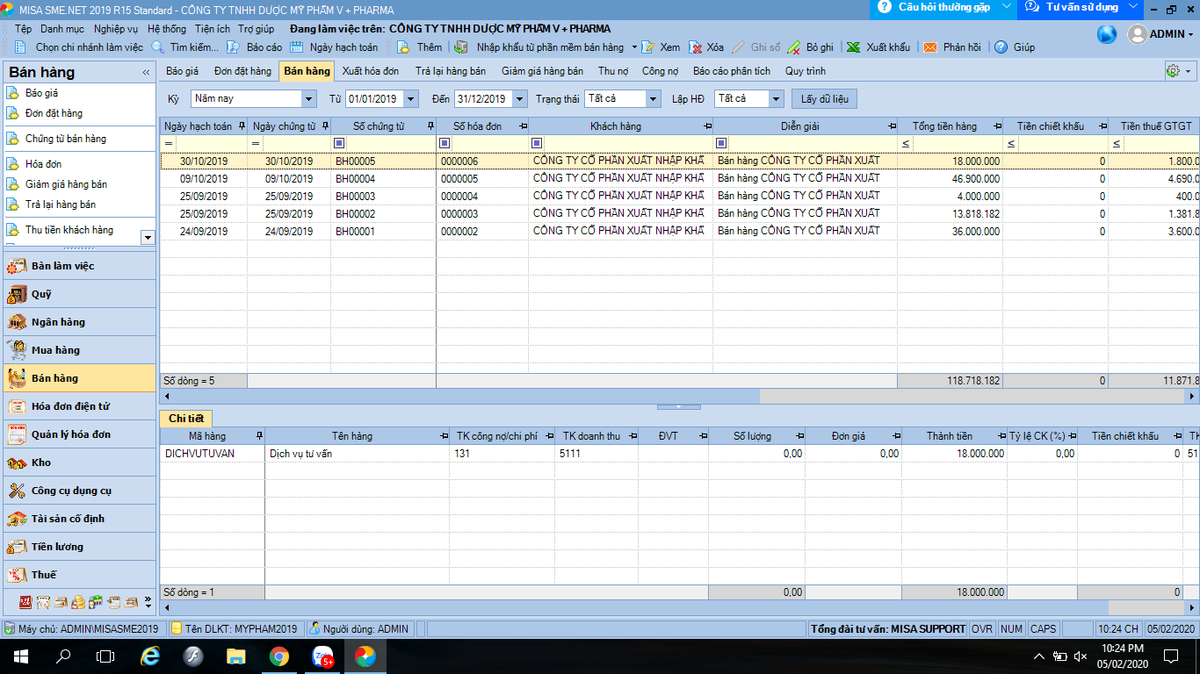The height and width of the screenshot is (674, 1200).
Task: Send feedback via the Phản hồi icon
Action: [x=929, y=47]
